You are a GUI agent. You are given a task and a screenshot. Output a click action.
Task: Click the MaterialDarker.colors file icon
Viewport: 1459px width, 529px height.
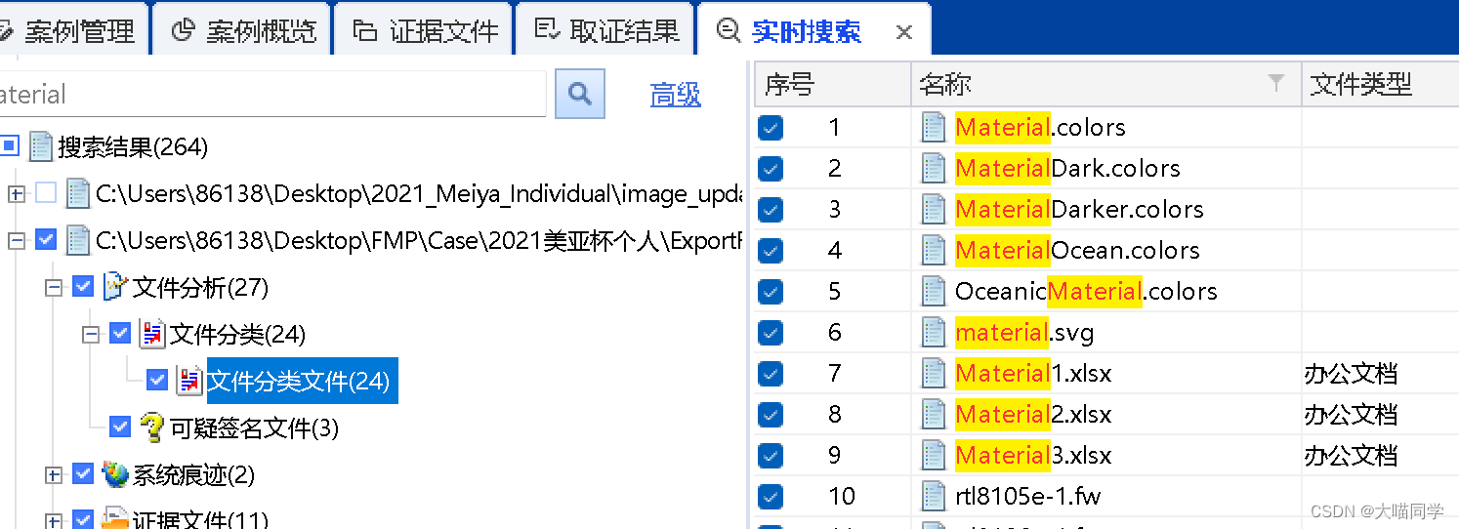935,209
